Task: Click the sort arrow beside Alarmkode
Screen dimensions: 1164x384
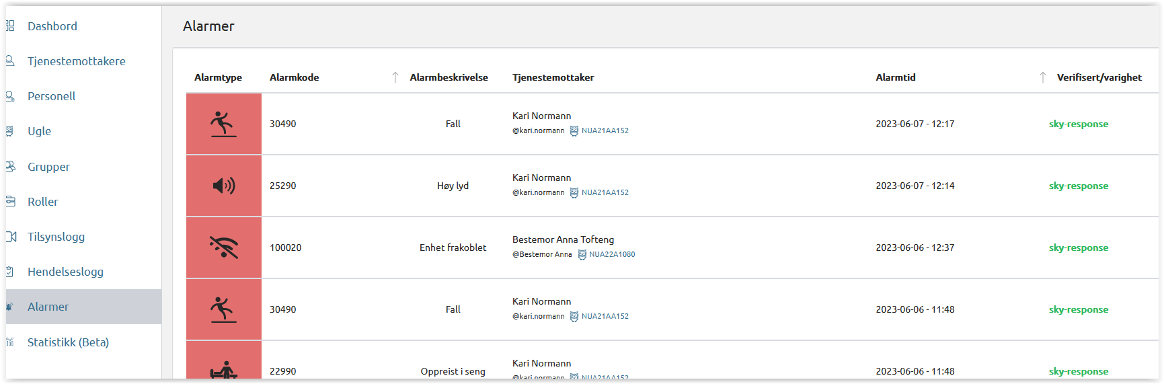Action: click(x=395, y=77)
